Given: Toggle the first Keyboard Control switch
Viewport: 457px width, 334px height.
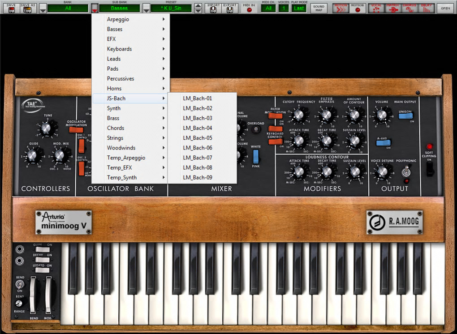Looking at the screenshot, I should 275,128.
